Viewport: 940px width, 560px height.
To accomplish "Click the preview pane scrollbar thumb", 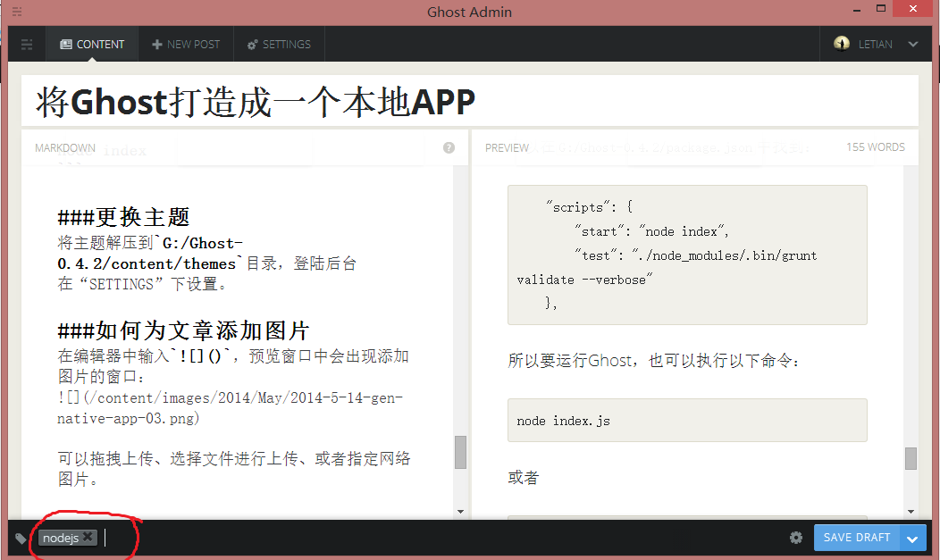I will click(x=911, y=459).
